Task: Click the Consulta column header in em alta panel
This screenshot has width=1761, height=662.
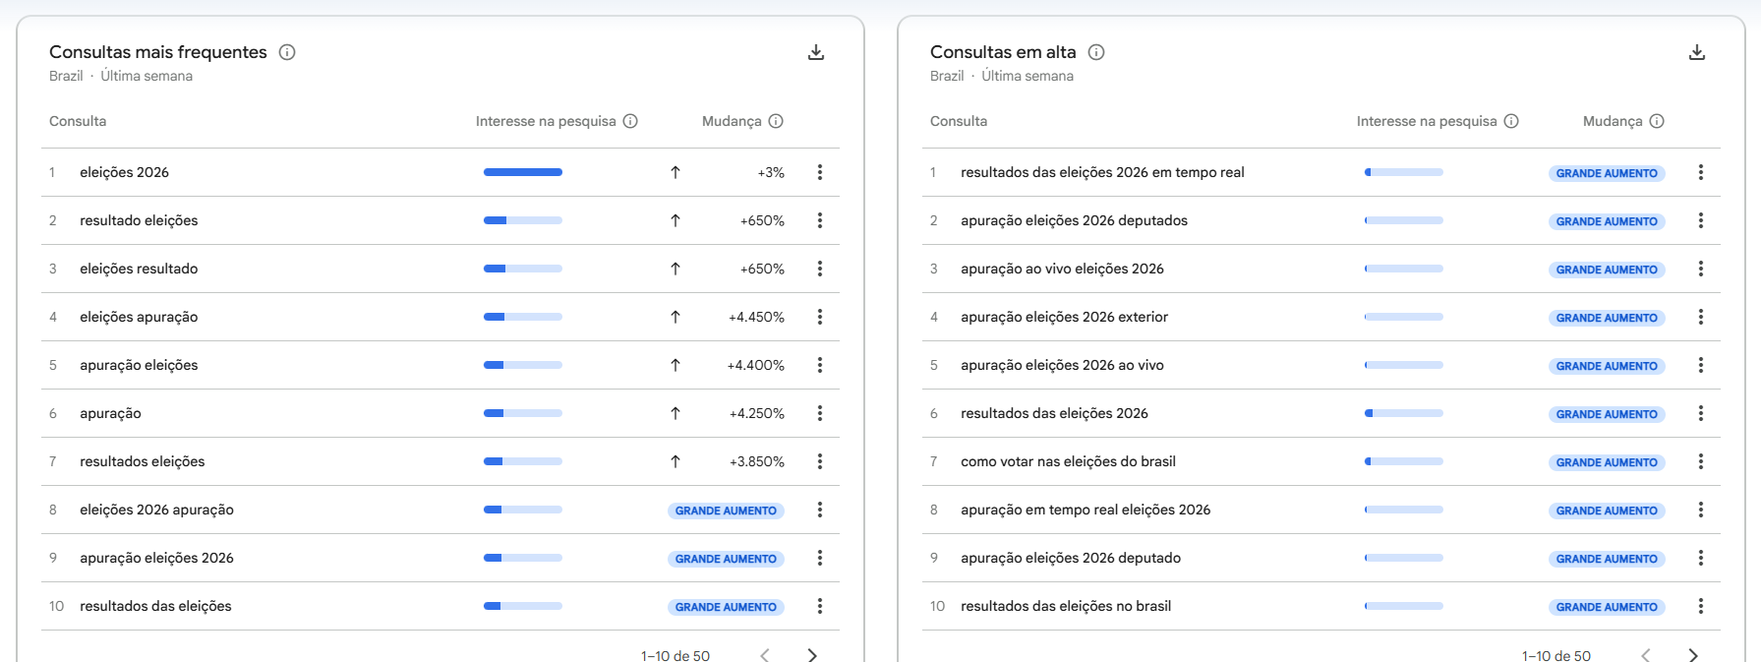Action: [959, 121]
